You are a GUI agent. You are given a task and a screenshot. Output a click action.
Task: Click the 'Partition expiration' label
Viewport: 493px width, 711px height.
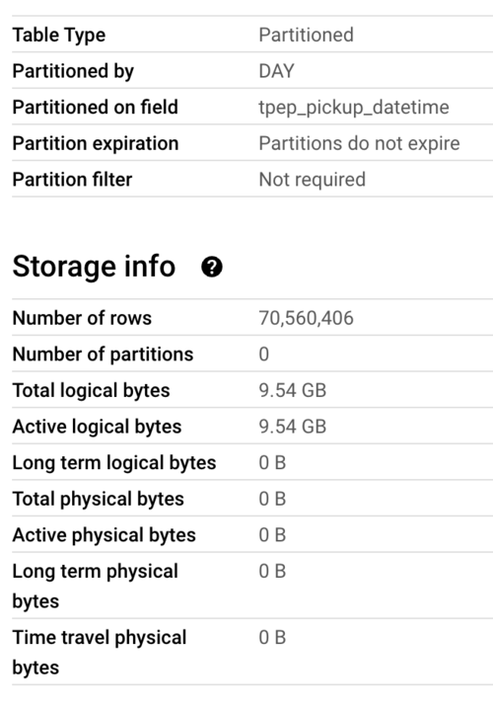tap(96, 143)
